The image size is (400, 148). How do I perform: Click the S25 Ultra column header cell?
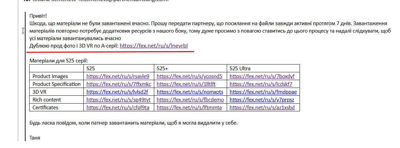(x=263, y=69)
